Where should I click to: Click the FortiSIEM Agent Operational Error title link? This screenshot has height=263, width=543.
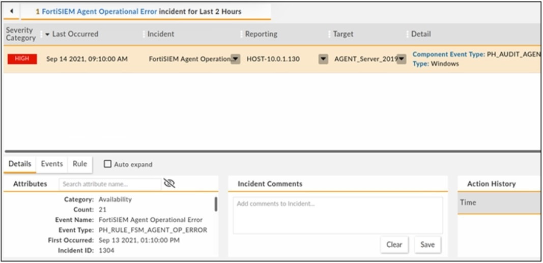tap(99, 11)
